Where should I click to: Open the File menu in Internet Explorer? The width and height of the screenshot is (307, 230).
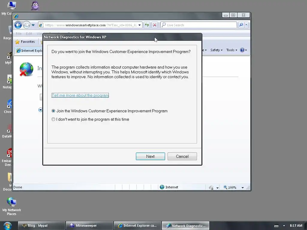click(x=19, y=34)
